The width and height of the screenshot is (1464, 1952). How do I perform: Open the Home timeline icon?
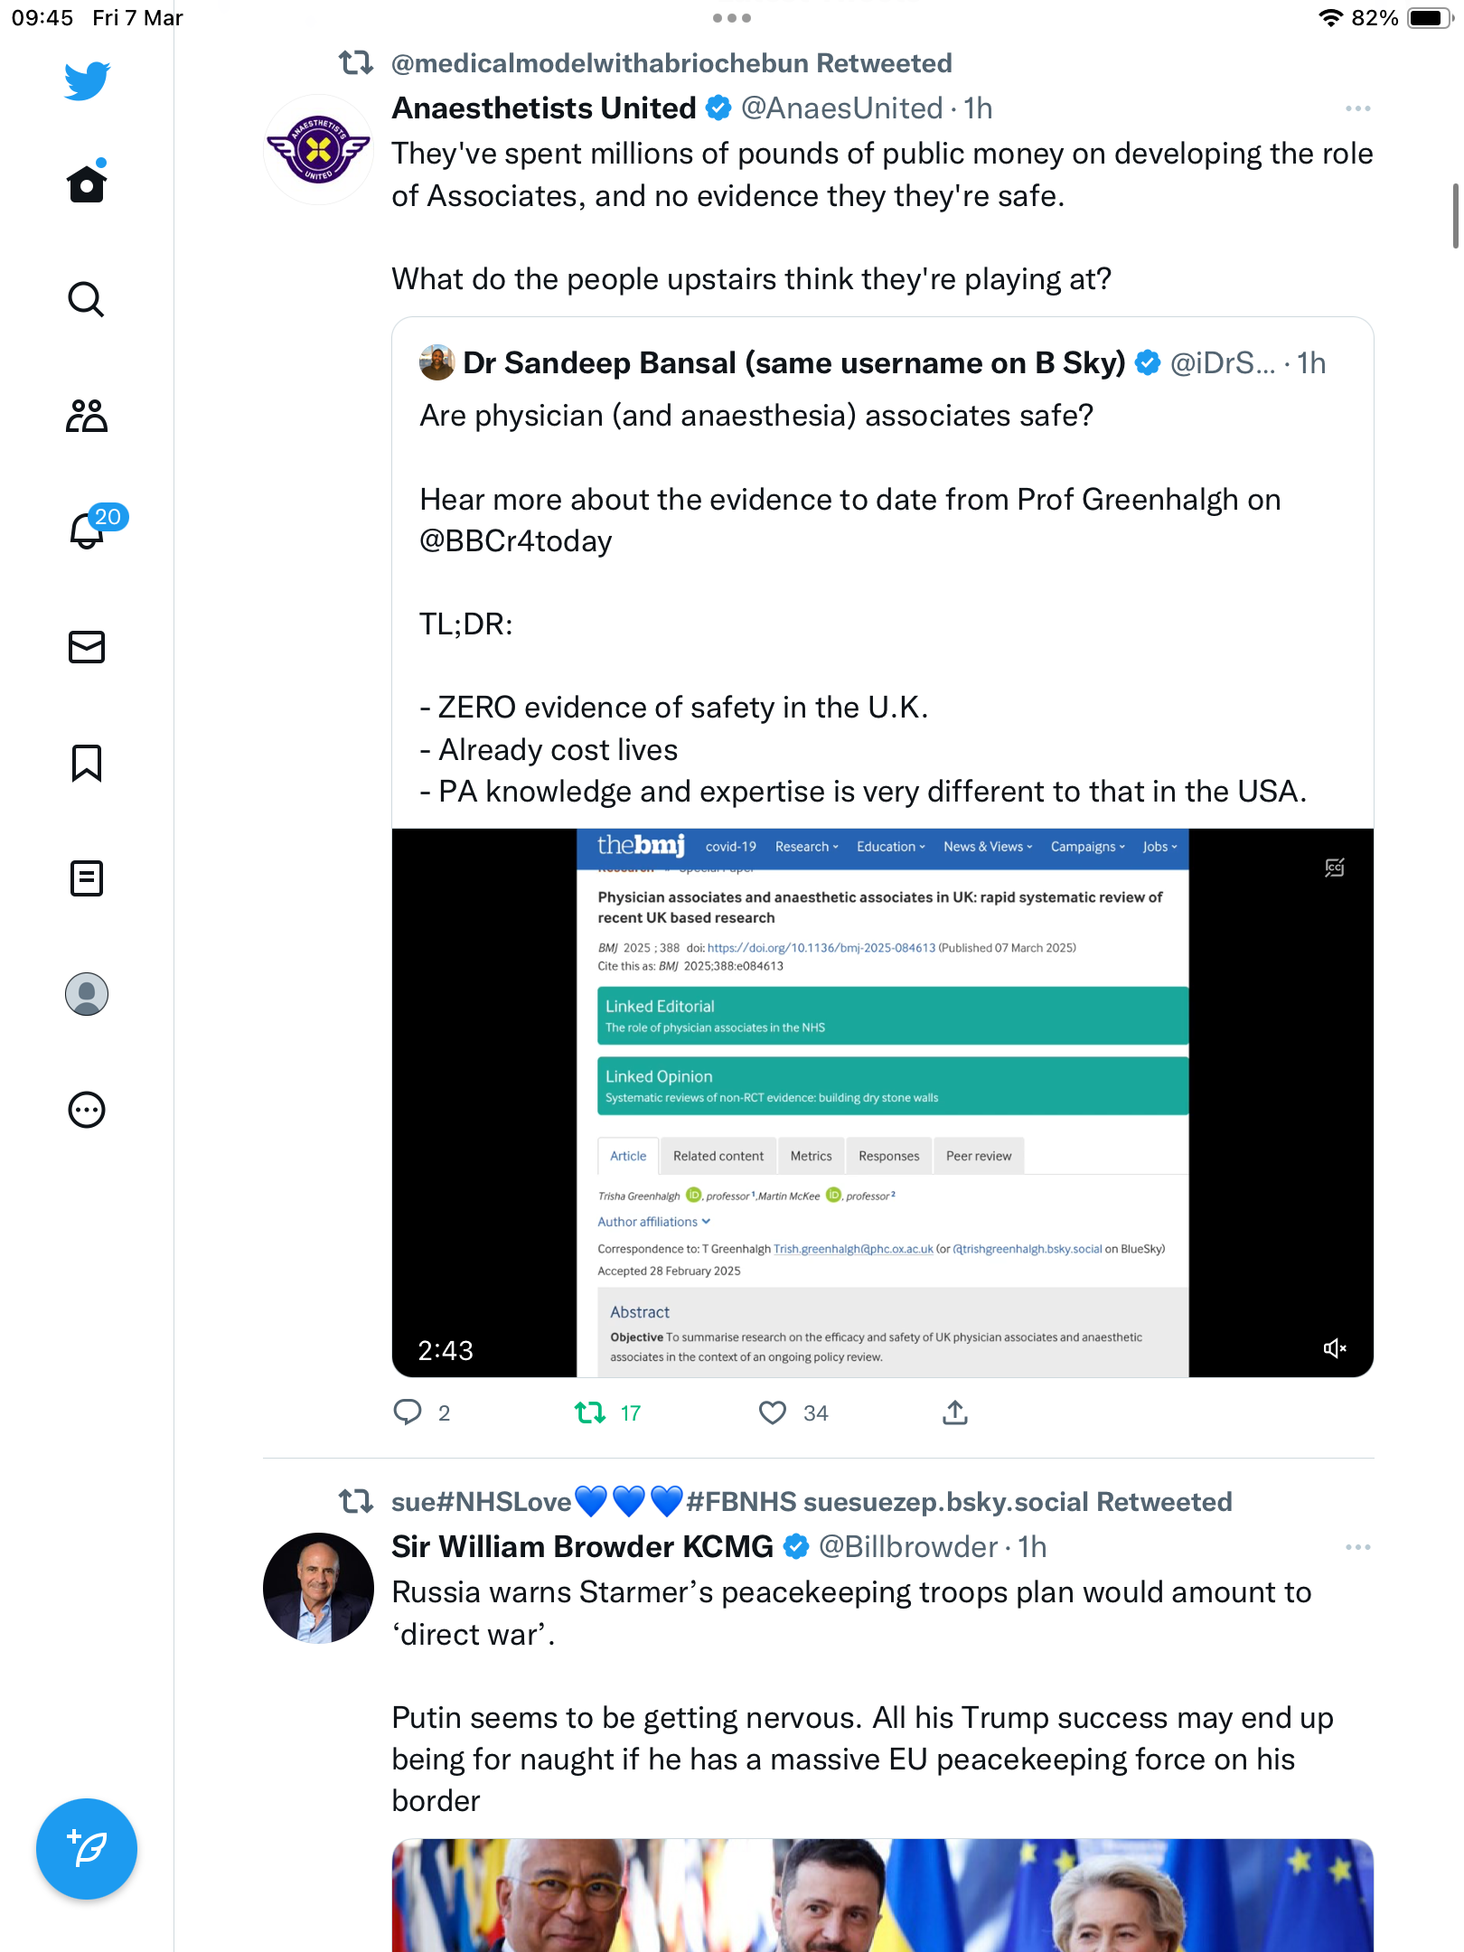(87, 183)
